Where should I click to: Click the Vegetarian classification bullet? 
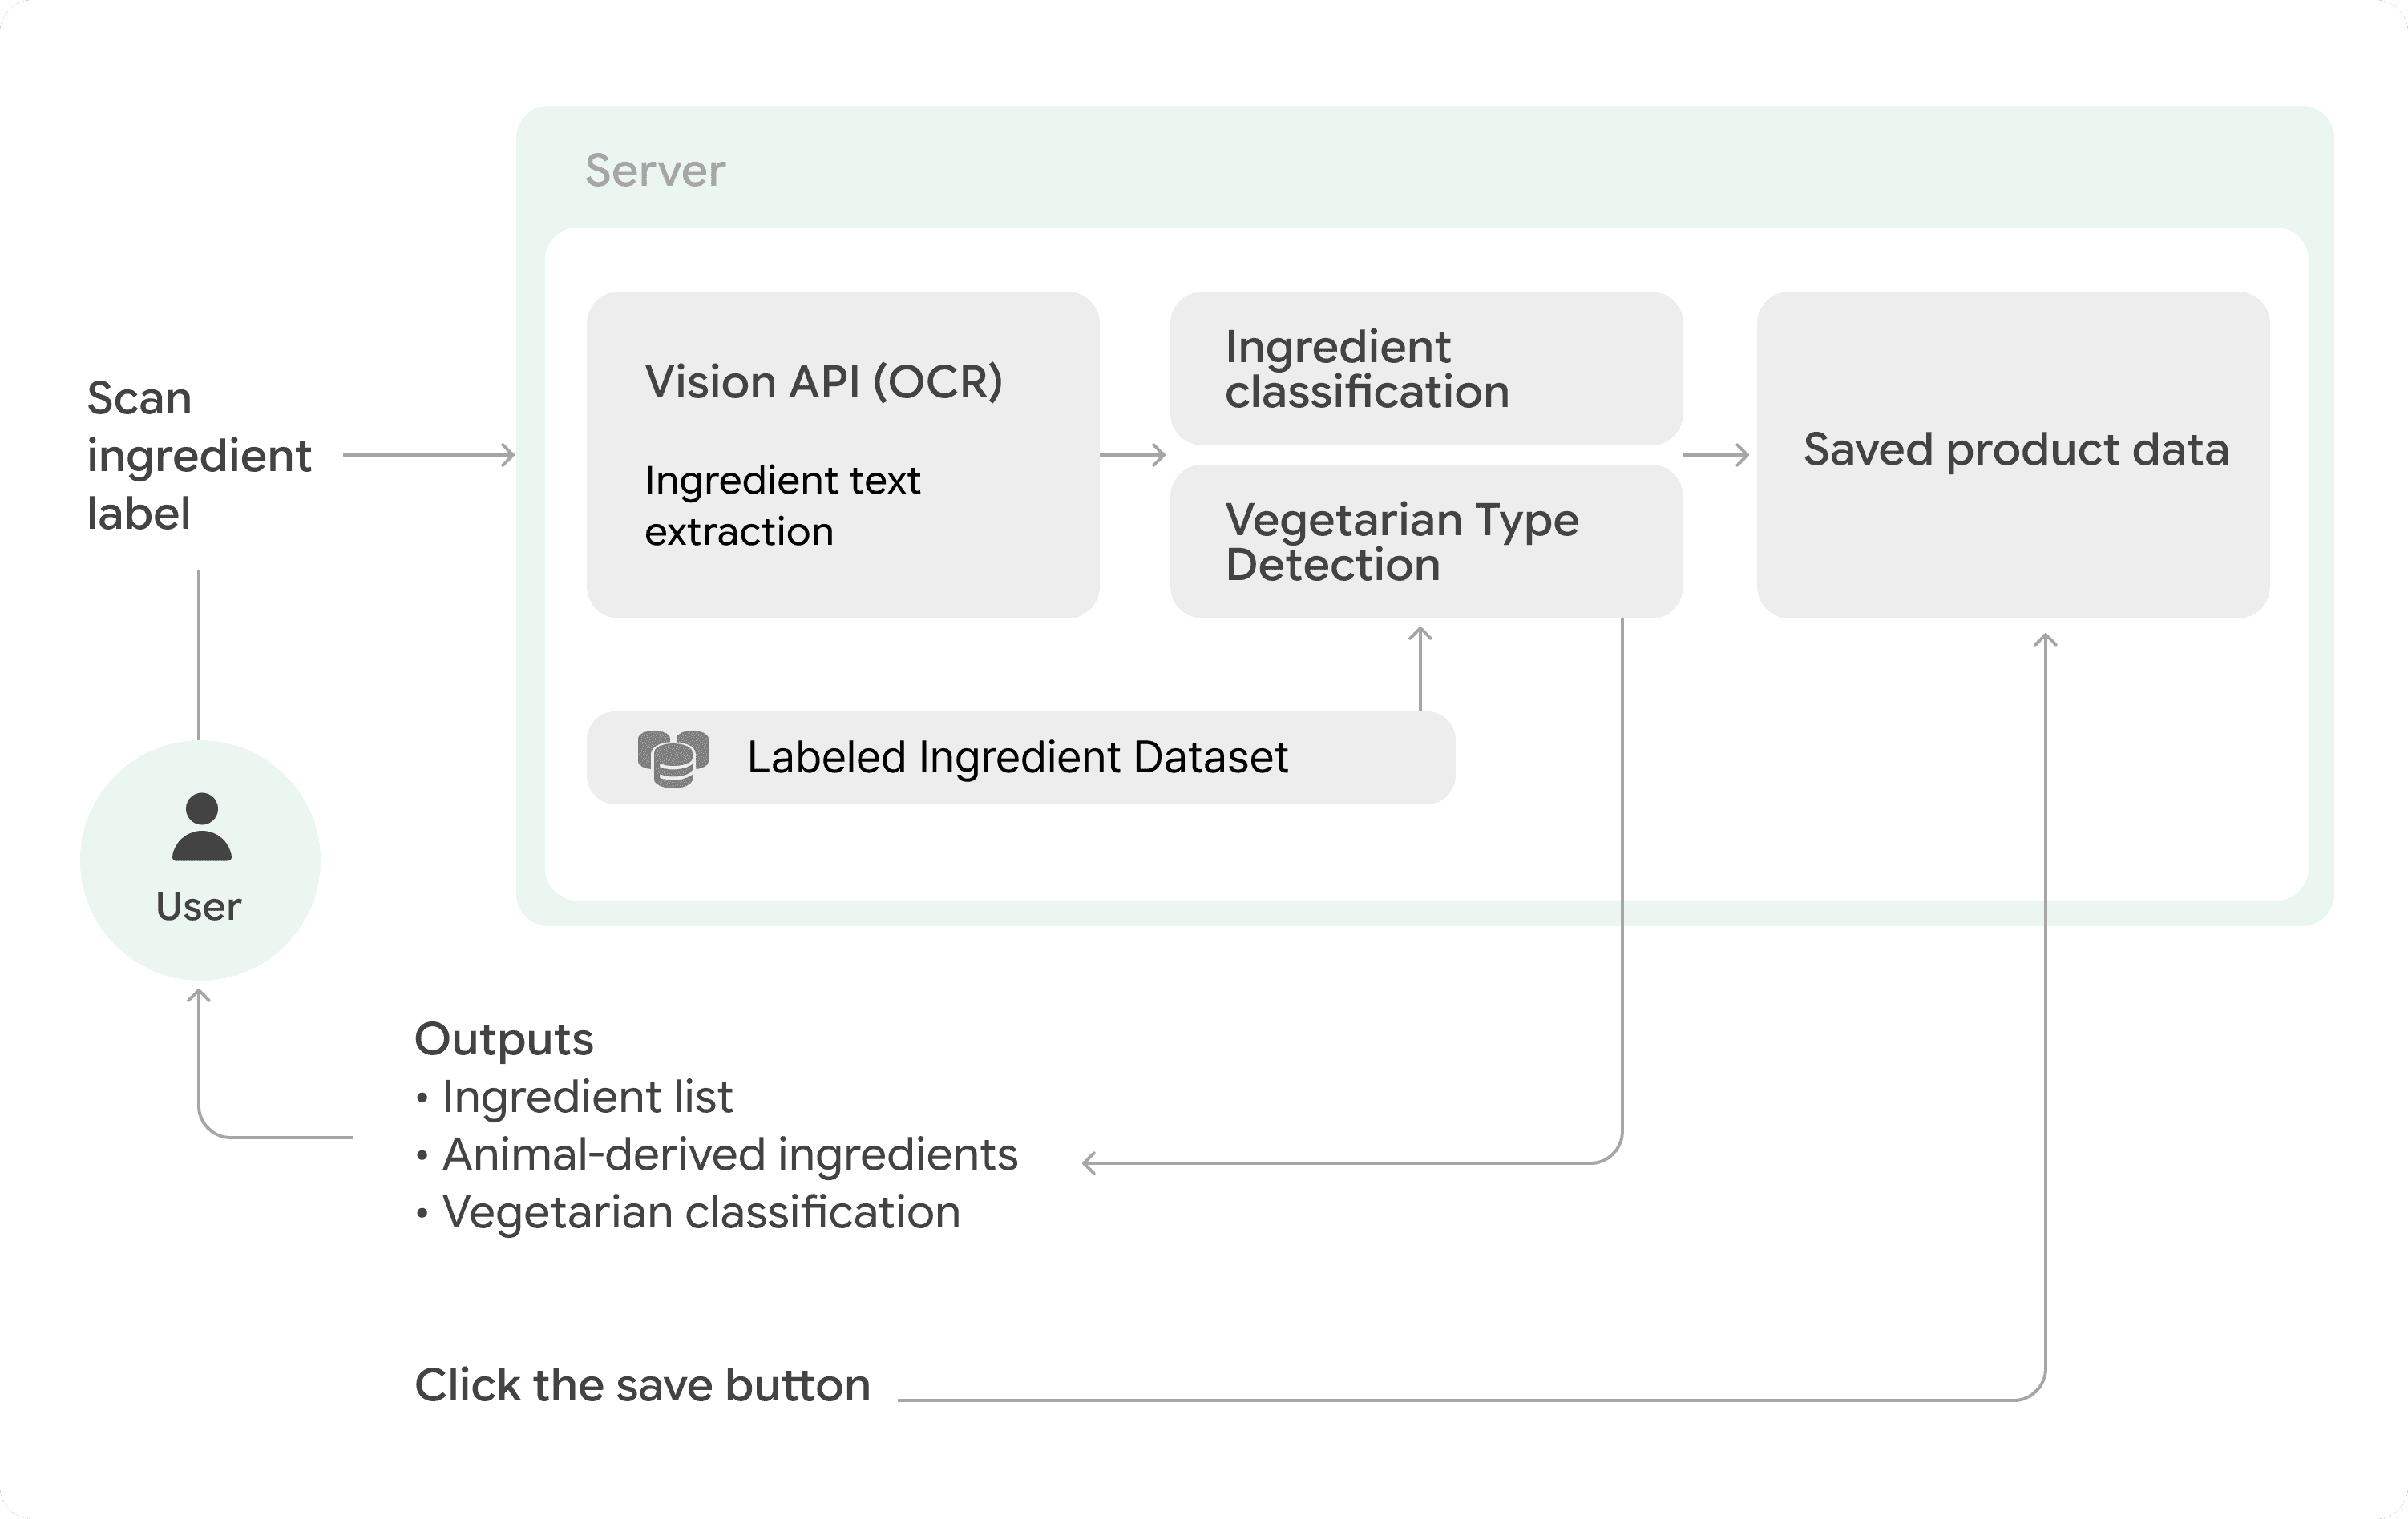700,1212
